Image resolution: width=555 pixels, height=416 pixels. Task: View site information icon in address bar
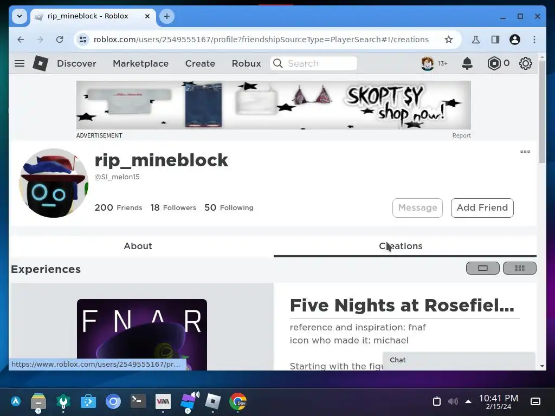[83, 40]
